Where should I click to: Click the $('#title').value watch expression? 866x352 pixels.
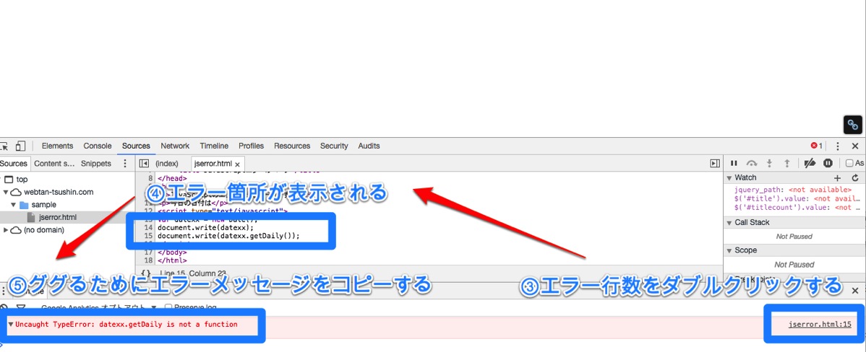(x=797, y=198)
